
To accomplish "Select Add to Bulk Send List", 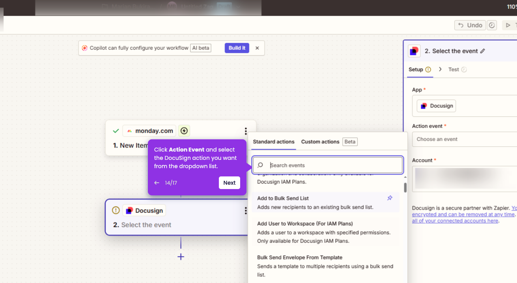I will click(325, 202).
